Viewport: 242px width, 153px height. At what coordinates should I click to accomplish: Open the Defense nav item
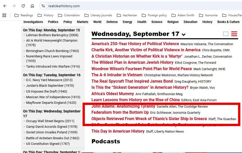112,22
